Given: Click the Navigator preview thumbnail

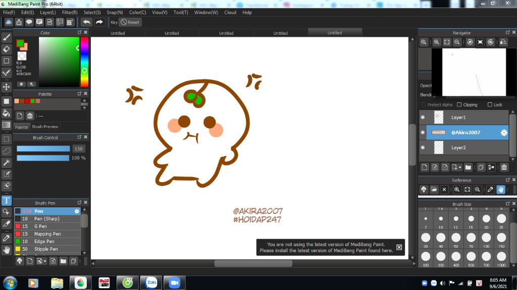Looking at the screenshot, I should point(474,72).
